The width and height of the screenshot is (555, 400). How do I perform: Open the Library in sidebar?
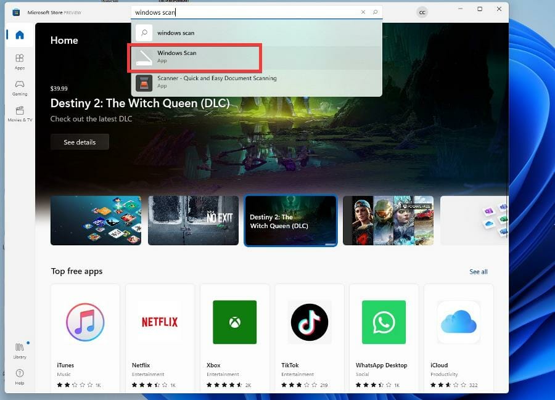[x=20, y=351]
